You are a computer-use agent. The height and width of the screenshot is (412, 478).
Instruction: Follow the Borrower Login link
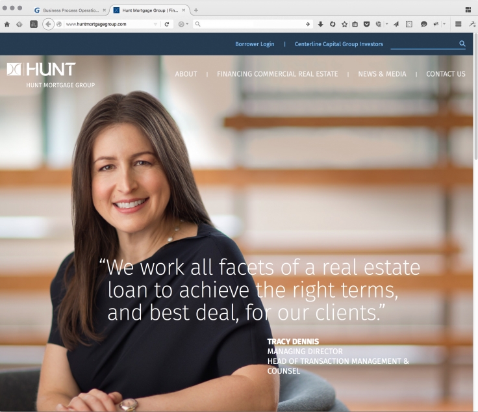coord(255,44)
